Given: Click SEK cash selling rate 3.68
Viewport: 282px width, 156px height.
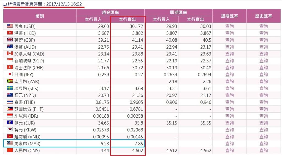Looking at the screenshot, I should [x=139, y=88].
